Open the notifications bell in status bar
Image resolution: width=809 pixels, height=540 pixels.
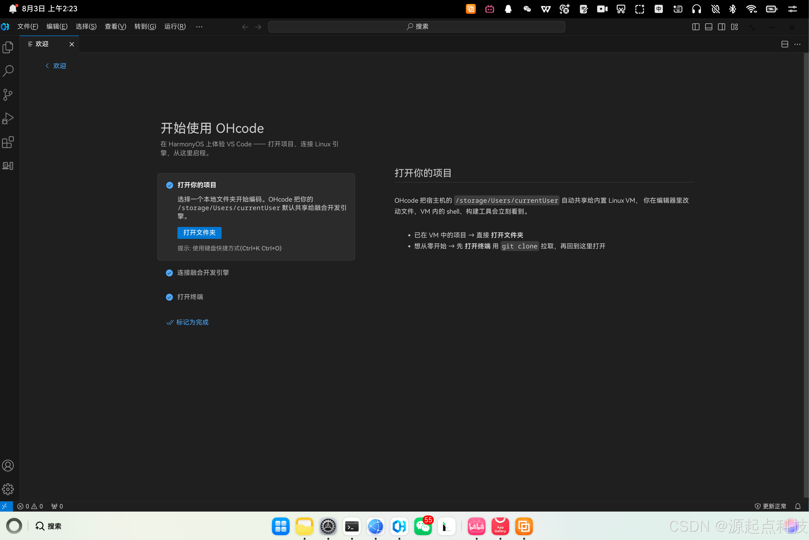pos(798,506)
